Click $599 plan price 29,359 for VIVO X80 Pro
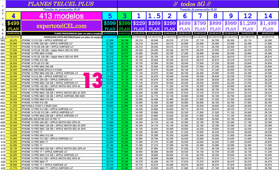This screenshot has width=279, height=170. (x=110, y=90)
